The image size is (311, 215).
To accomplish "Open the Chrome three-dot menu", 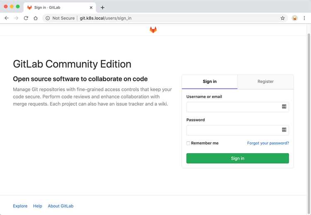I will pos(304,18).
